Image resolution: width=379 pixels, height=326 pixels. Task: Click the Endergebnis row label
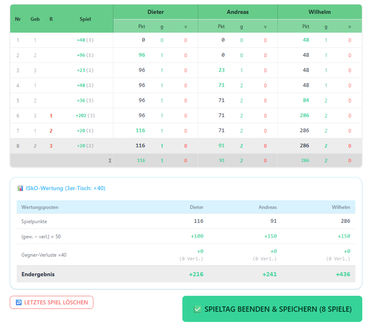click(38, 274)
